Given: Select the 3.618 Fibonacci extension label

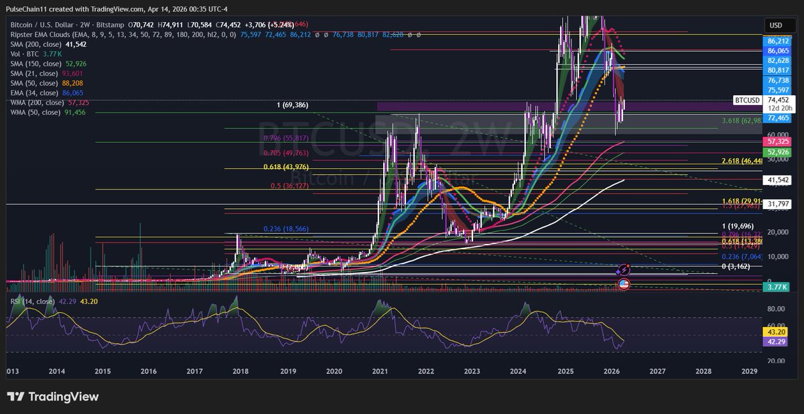Looking at the screenshot, I should [742, 121].
